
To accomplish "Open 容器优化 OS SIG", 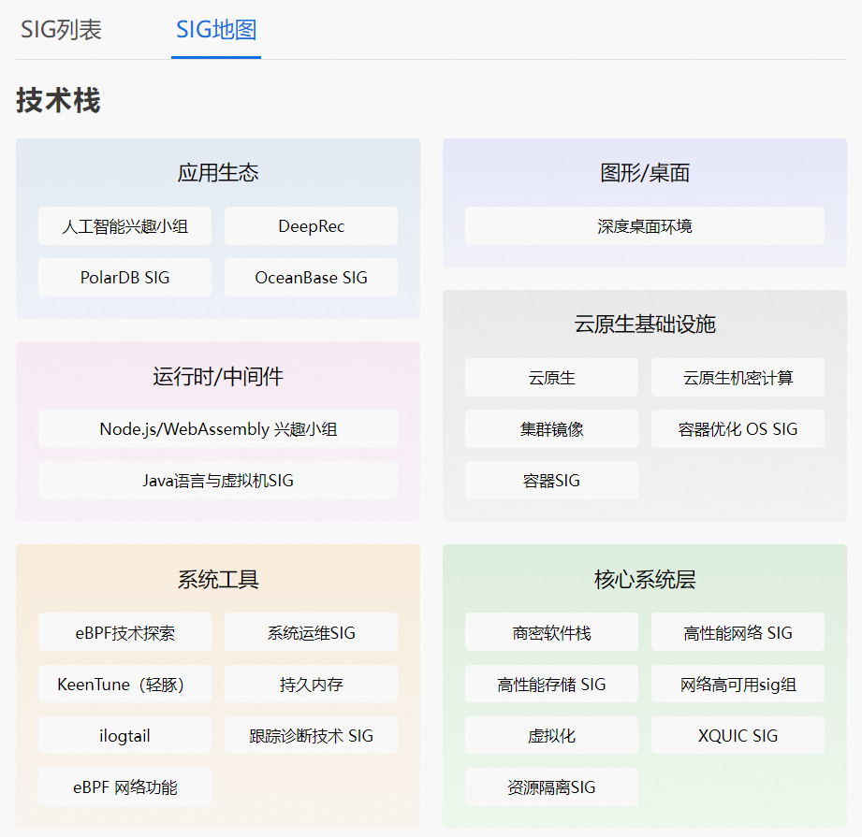I will 737,428.
